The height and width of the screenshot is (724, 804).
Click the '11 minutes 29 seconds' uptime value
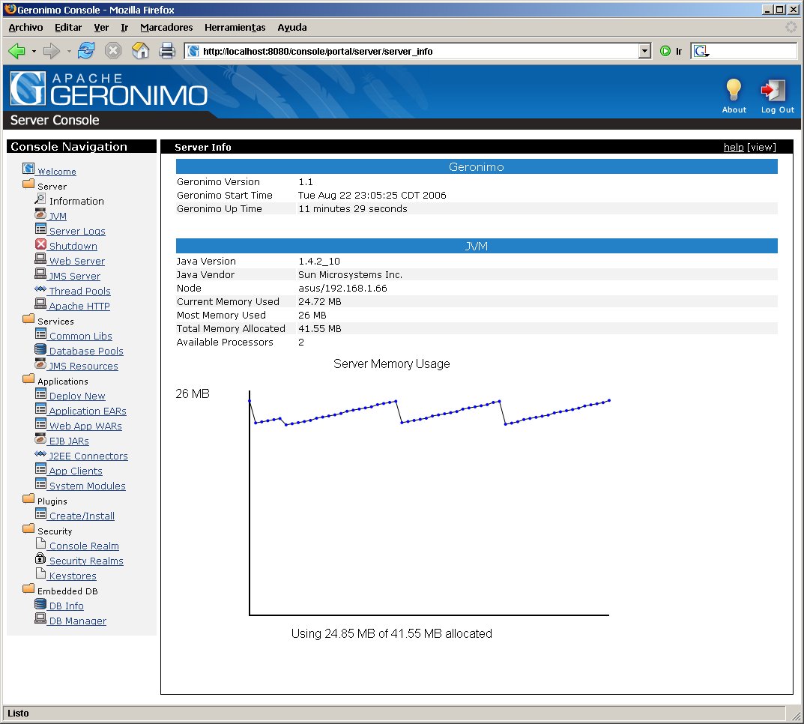353,208
